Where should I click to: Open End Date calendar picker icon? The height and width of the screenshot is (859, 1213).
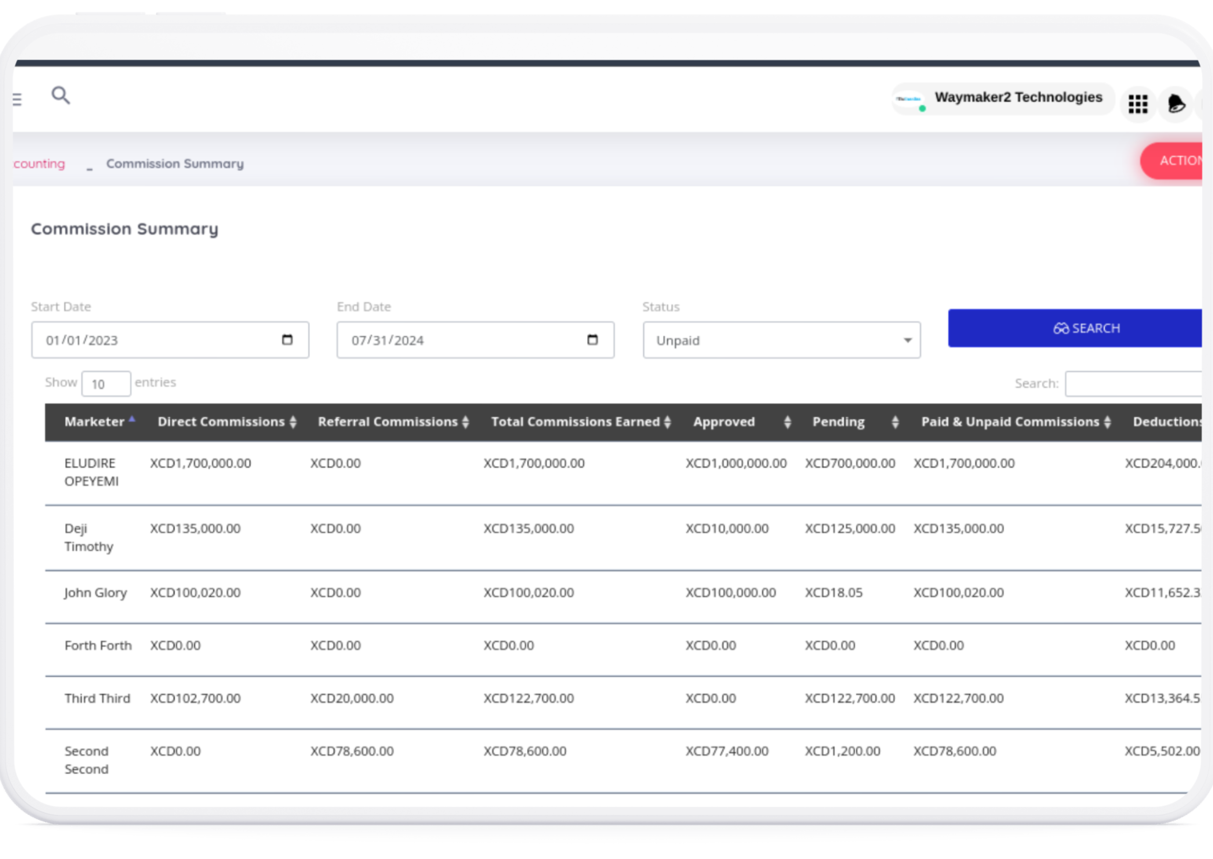click(592, 339)
